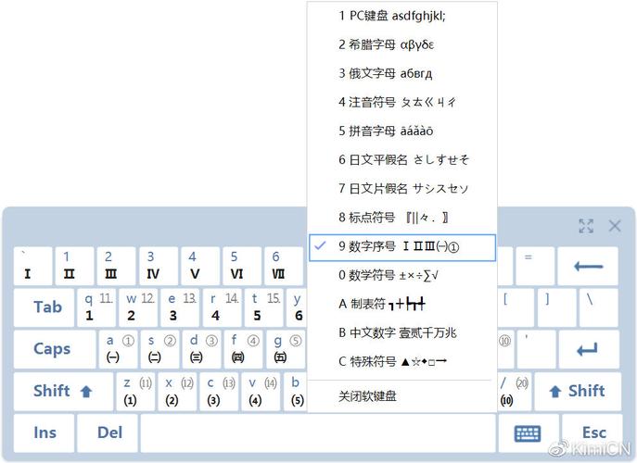This screenshot has width=637, height=463.
Task: Click the Enter return arrow key
Action: (589, 349)
